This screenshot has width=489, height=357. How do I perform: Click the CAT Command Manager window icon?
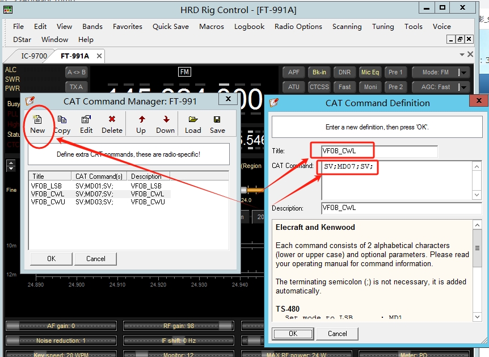click(30, 101)
